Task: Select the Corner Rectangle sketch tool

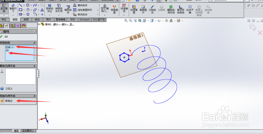Action: [x=21, y=10]
